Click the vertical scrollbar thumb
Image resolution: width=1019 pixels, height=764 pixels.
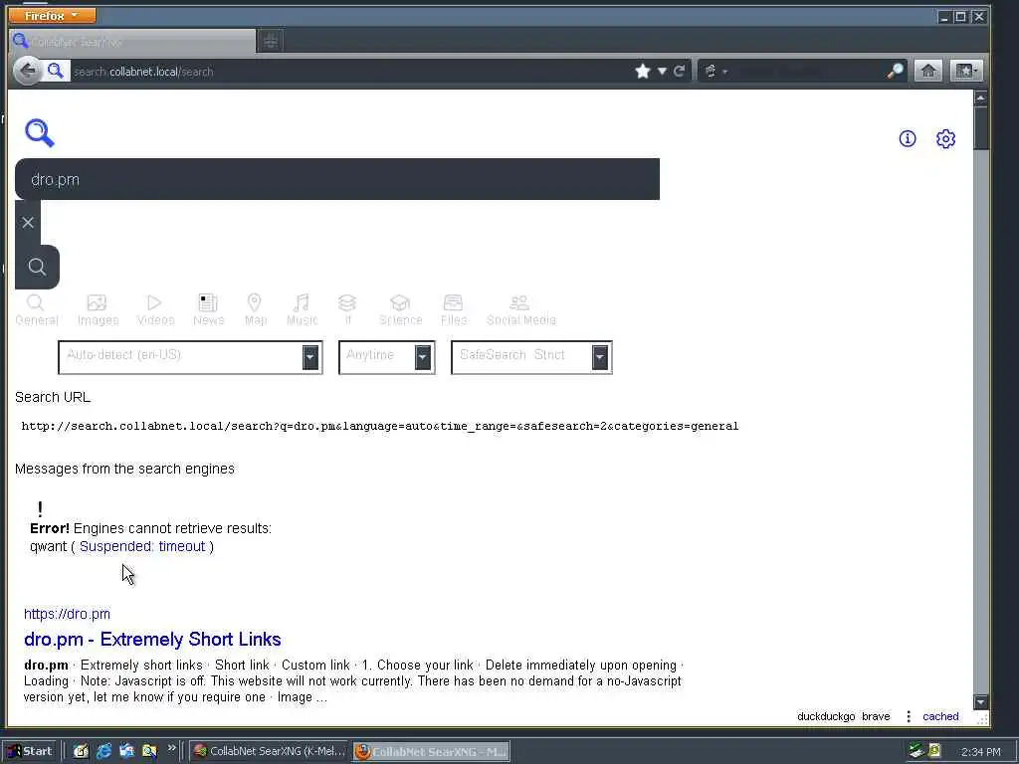[x=980, y=127]
